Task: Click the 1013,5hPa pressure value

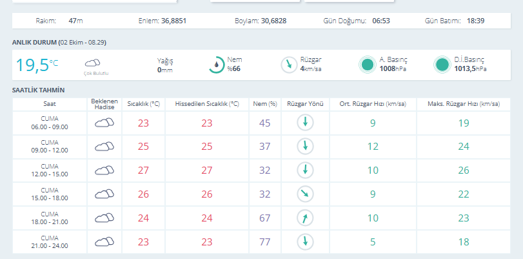Action: pyautogui.click(x=470, y=69)
